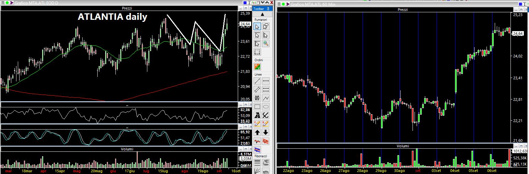529x174 pixels.
Task: Open hamburger menu of the 60 Min chart
Action: point(279,4)
